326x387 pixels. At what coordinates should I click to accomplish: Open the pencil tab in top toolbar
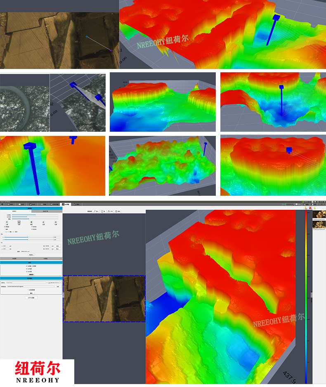click(x=32, y=204)
